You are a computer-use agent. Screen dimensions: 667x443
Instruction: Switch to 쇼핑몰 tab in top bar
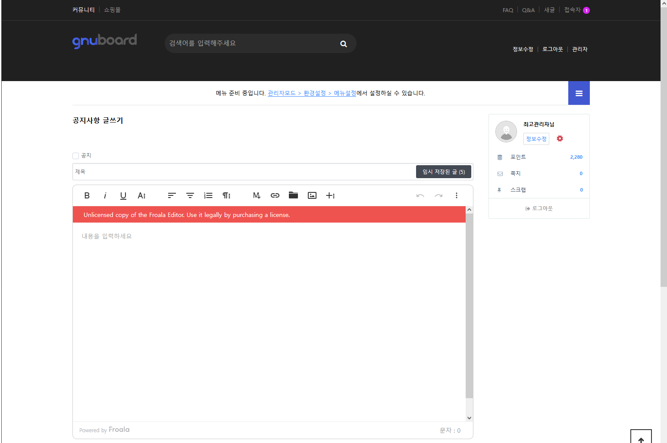click(112, 9)
